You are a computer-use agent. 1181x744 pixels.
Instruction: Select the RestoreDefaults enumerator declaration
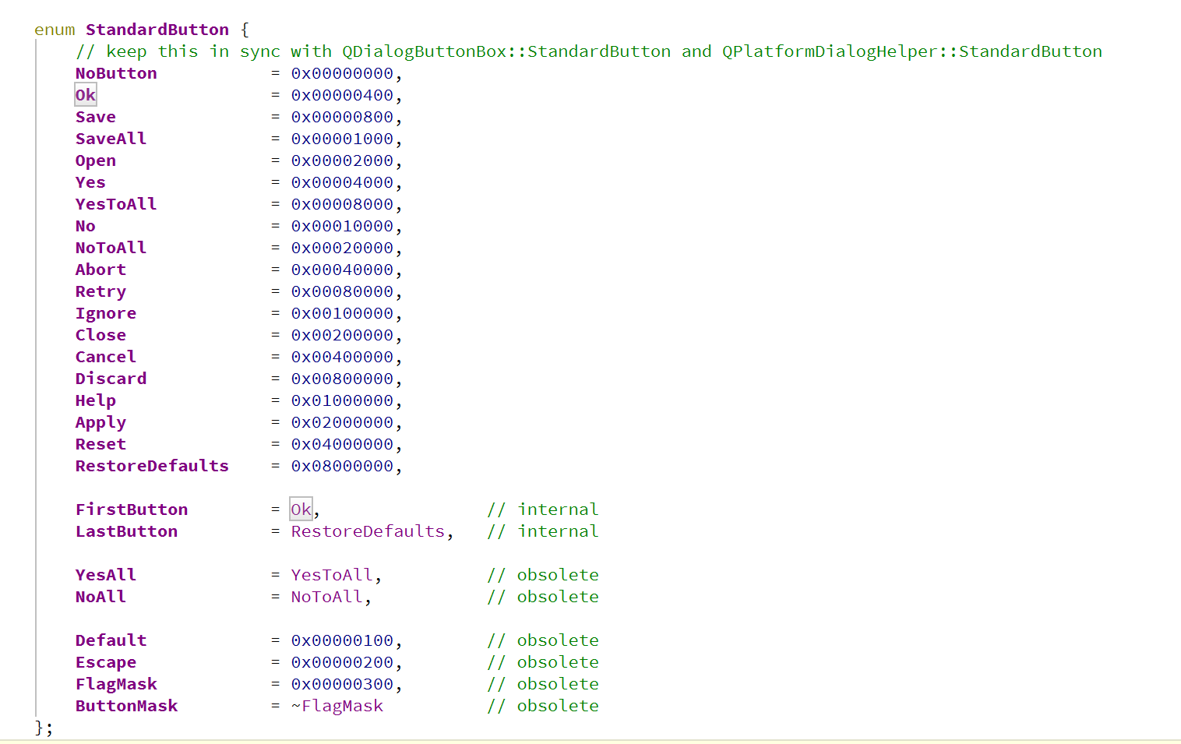[152, 466]
